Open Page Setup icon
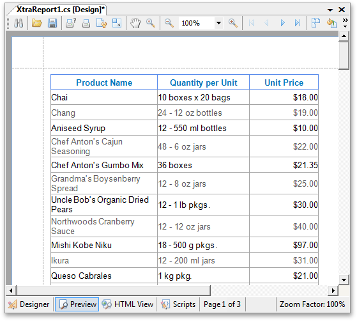This screenshot has height=321, width=357. pyautogui.click(x=102, y=23)
